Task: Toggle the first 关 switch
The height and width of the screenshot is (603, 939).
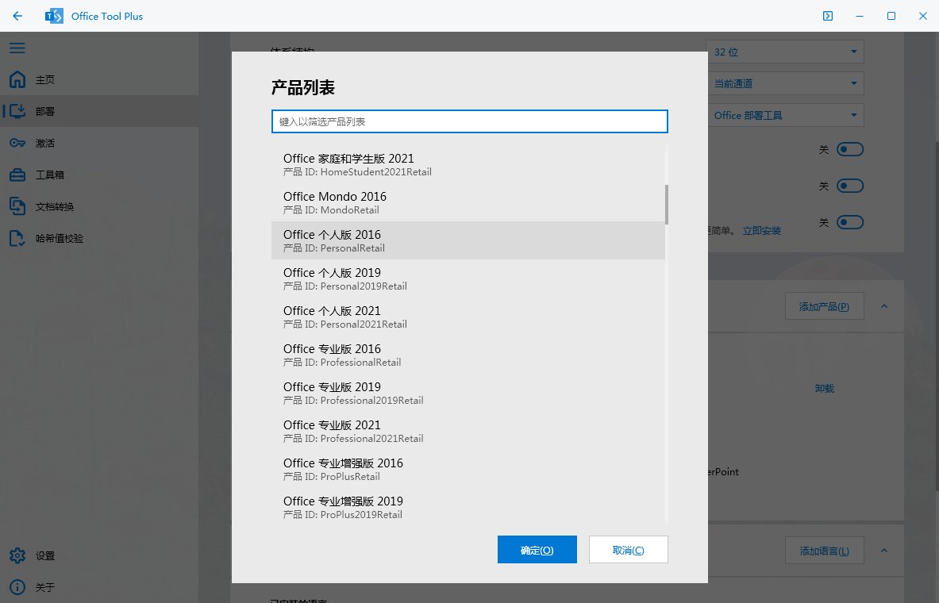Action: (x=850, y=149)
